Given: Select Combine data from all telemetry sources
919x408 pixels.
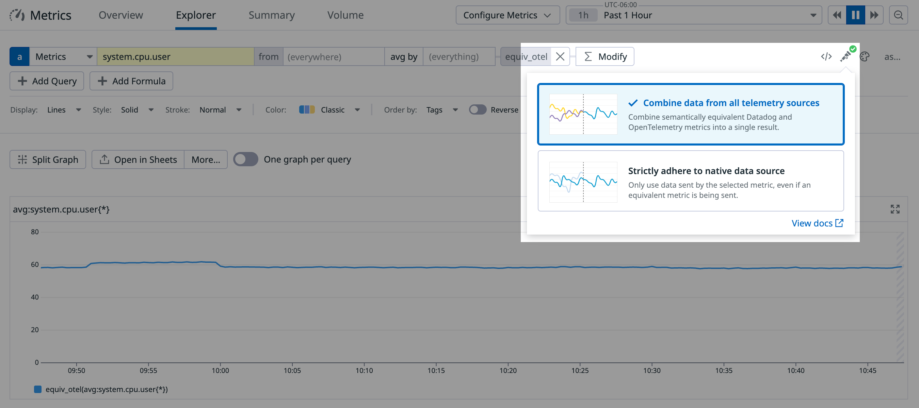Looking at the screenshot, I should point(690,114).
